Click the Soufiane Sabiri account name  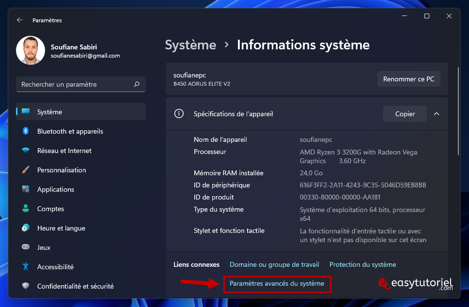click(x=74, y=47)
